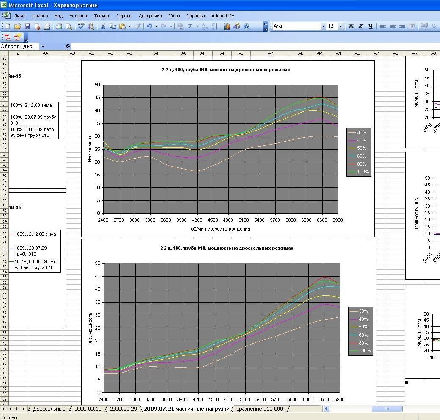Click the horizontal scrollbar left arrow
440x420 pixels.
pyautogui.click(x=326, y=409)
